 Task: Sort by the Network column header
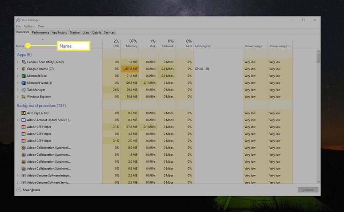166,43
